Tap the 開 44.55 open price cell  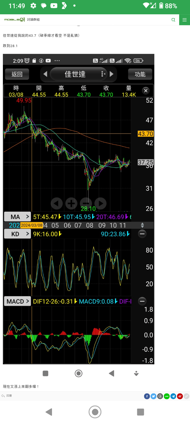39,91
